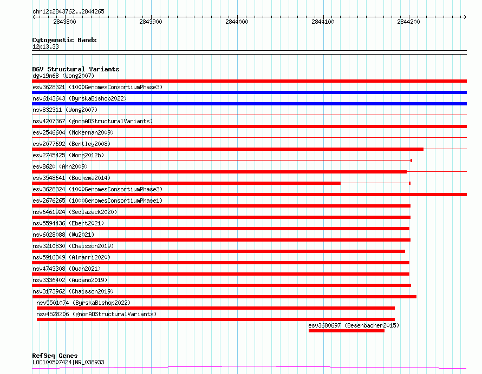This screenshot has width=482, height=374.
Task: Click the DGV Structural Variants track title
Action: click(76, 69)
